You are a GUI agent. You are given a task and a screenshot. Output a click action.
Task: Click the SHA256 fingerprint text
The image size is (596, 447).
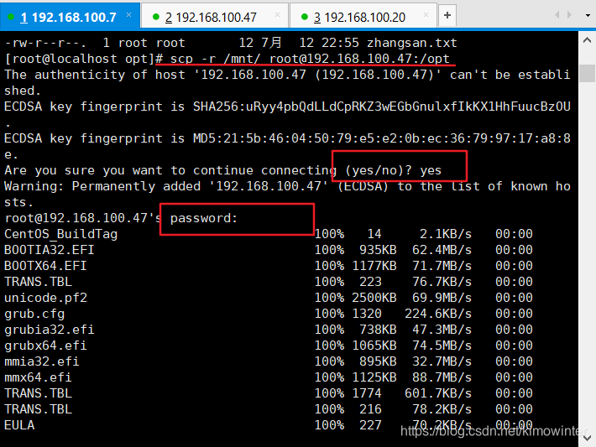[382, 107]
